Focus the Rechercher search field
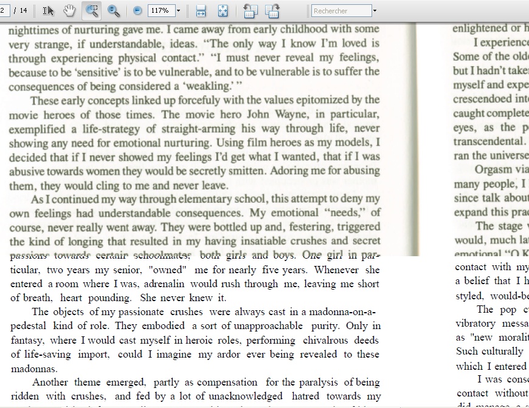Viewport: 529px width, 408px height. [x=341, y=11]
